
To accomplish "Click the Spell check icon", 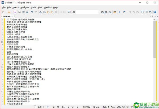I will pyautogui.click(x=27, y=12).
